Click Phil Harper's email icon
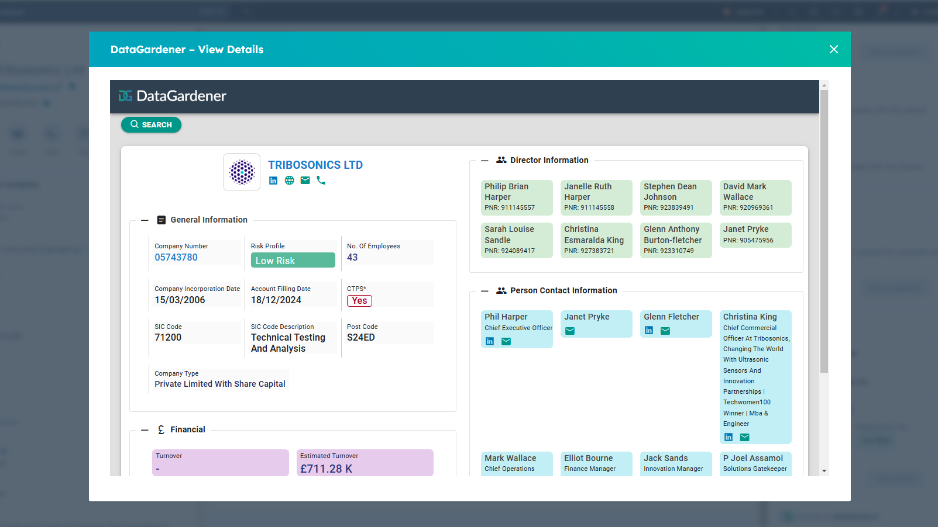Image resolution: width=938 pixels, height=527 pixels. click(506, 342)
